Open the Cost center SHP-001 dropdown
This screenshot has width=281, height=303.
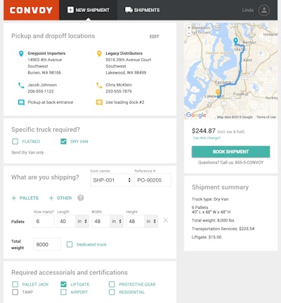pos(111,180)
